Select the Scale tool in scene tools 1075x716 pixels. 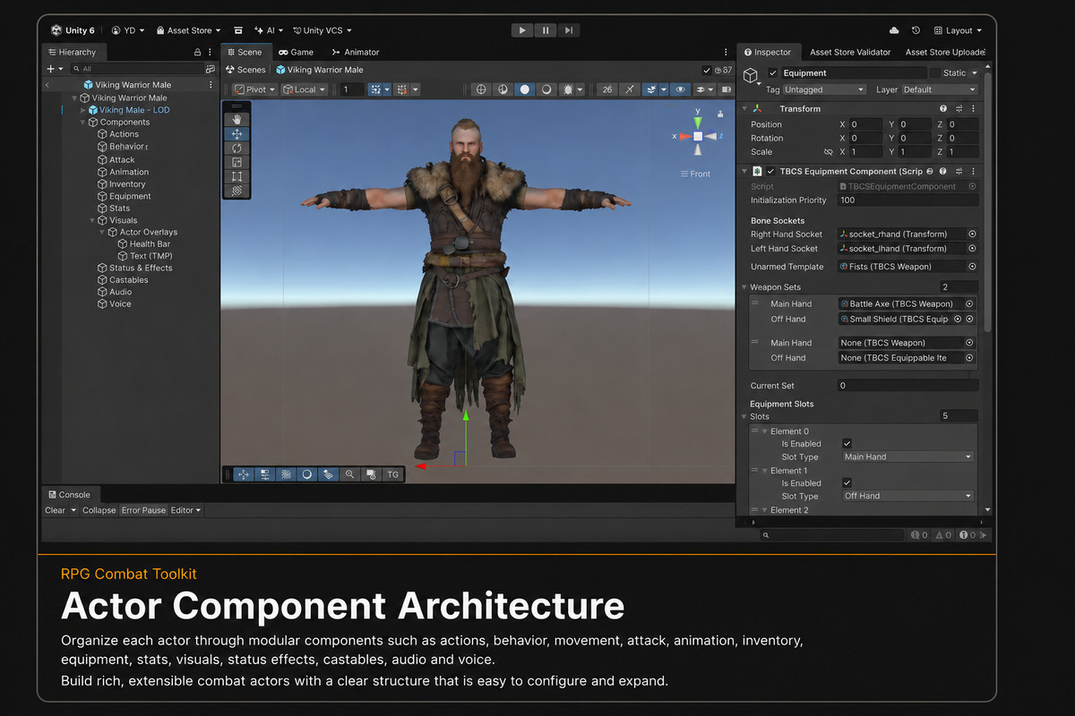point(237,162)
